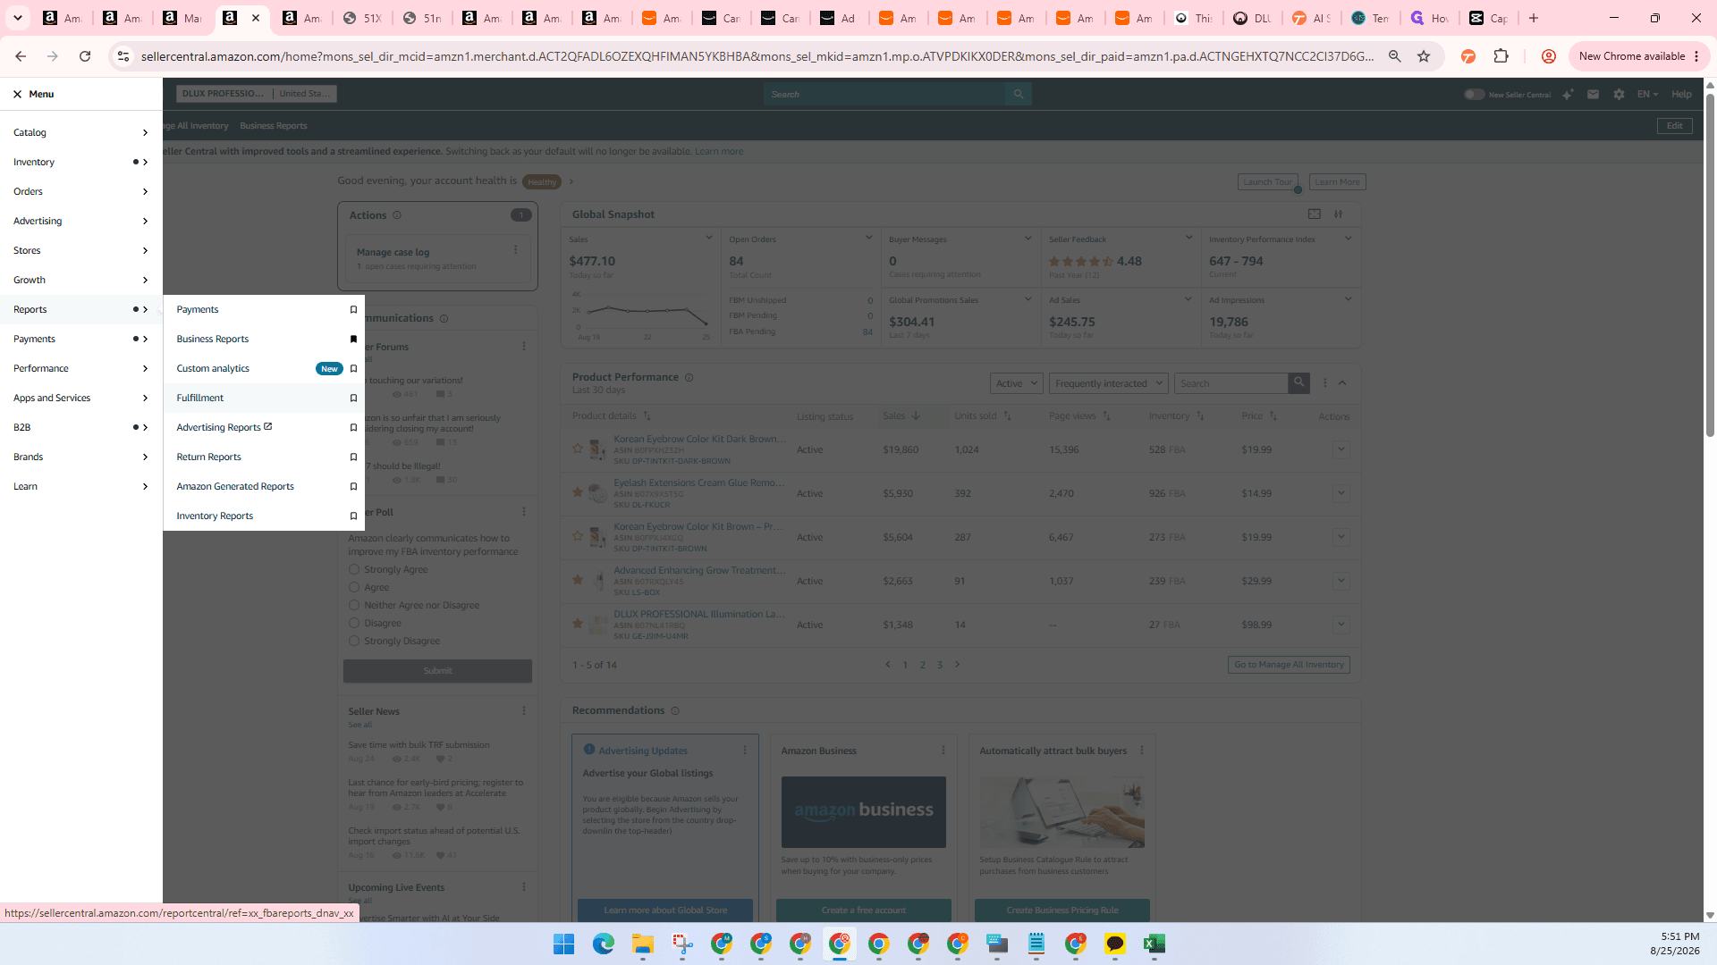Screen dimensions: 1717x965
Task: Select the Strongly Agree radio option
Action: click(354, 569)
